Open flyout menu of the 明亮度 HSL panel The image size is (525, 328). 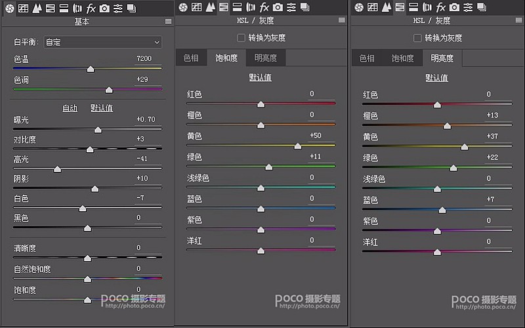pyautogui.click(x=518, y=20)
